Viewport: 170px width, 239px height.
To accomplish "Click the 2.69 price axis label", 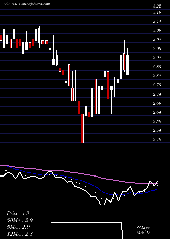I will (157, 103).
